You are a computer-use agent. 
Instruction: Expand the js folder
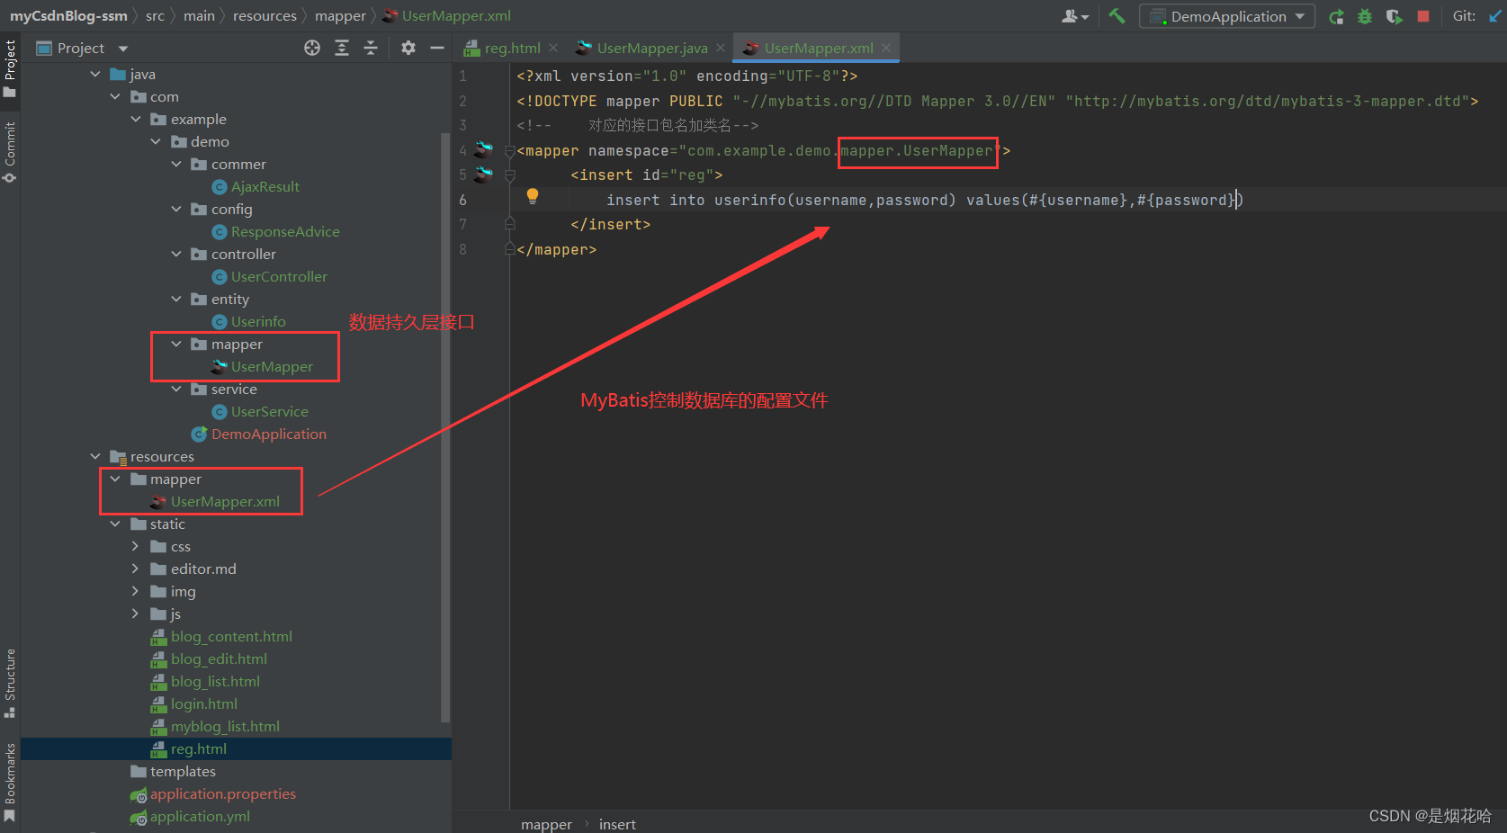click(136, 614)
